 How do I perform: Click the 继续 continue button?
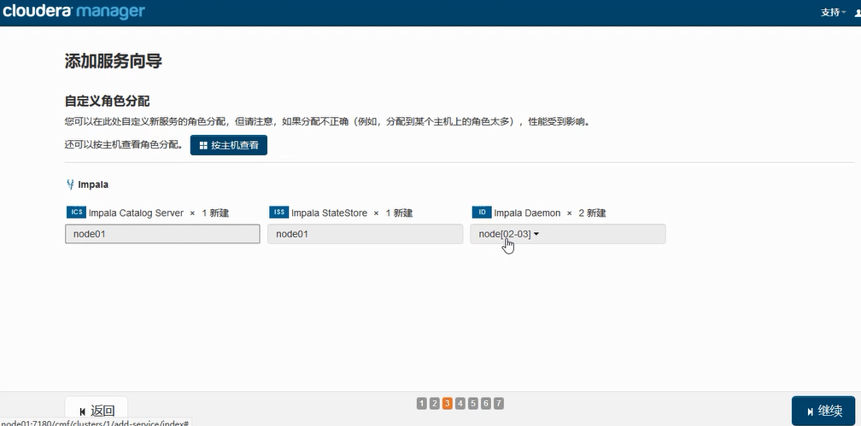point(823,411)
